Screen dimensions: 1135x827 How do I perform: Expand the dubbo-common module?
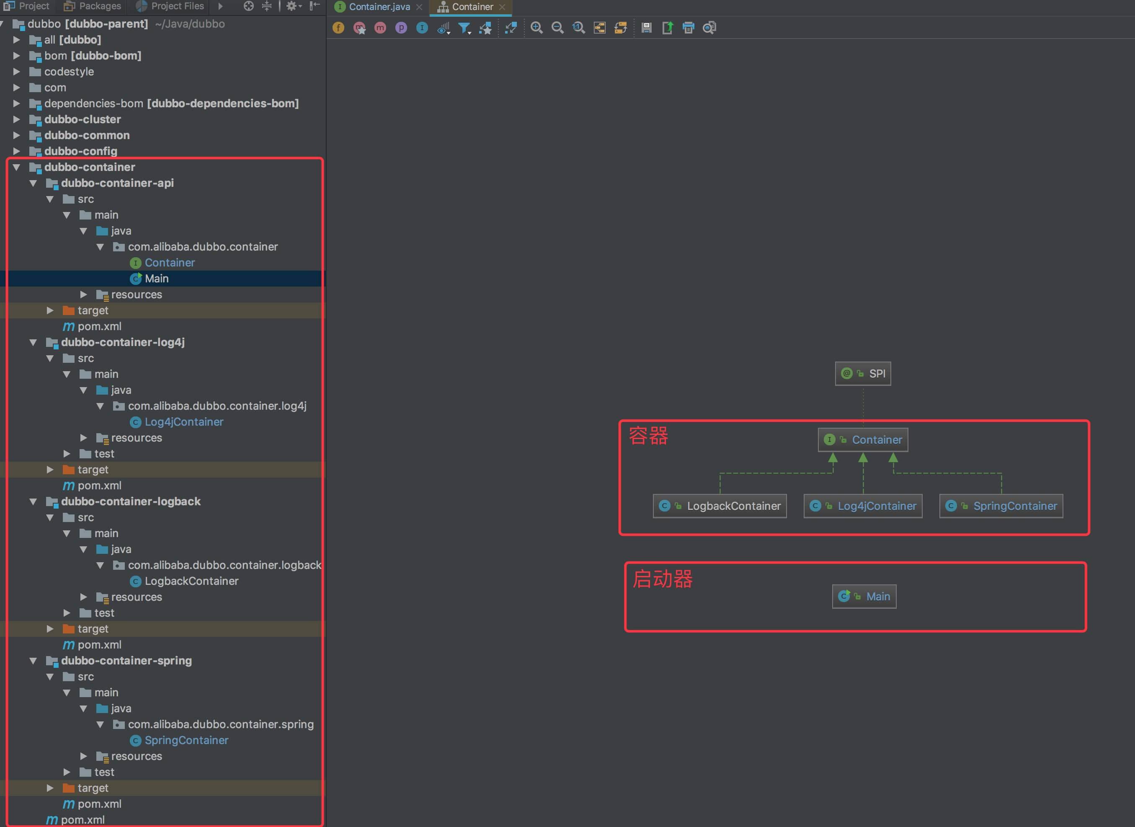[x=16, y=136]
